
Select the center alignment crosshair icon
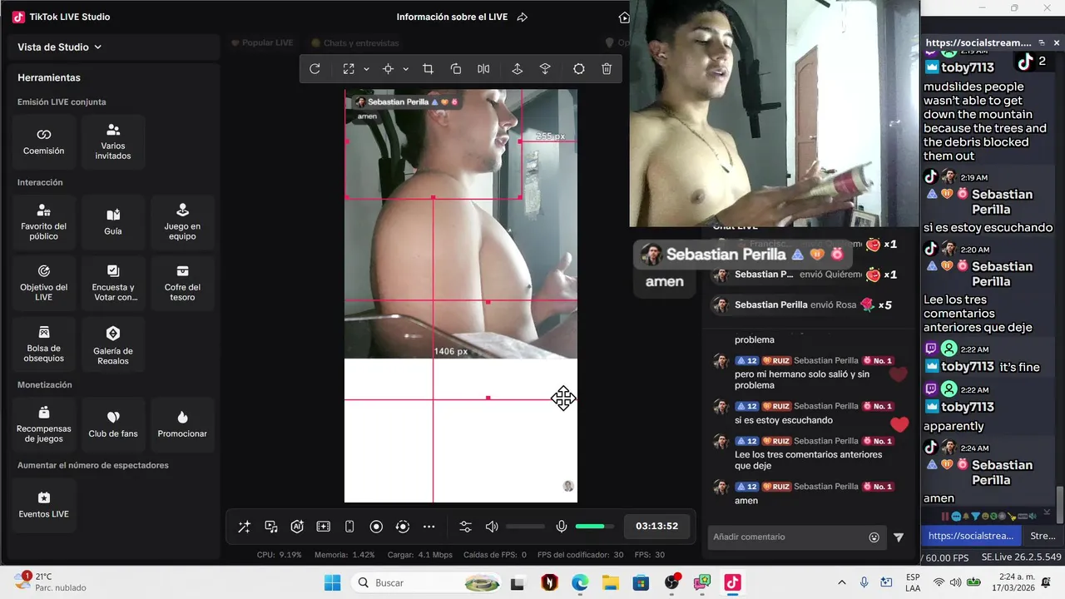(x=388, y=69)
